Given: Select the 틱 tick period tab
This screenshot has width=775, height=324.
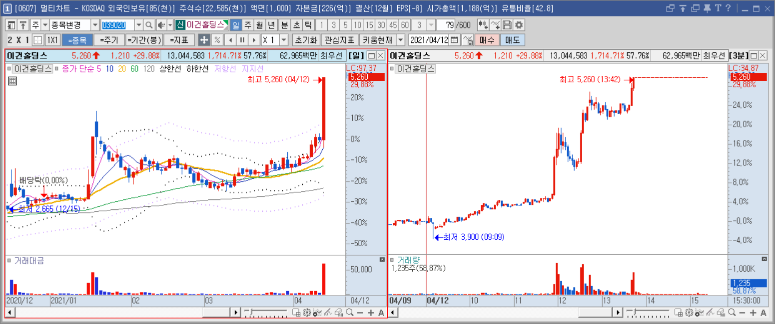Looking at the screenshot, I should pyautogui.click(x=308, y=25).
